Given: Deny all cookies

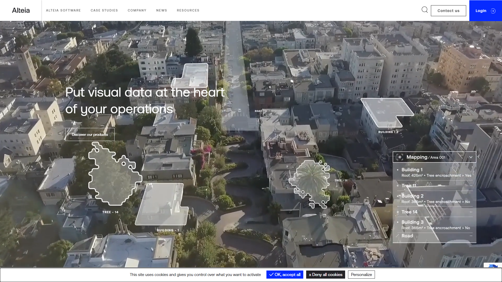Looking at the screenshot, I should (x=326, y=274).
